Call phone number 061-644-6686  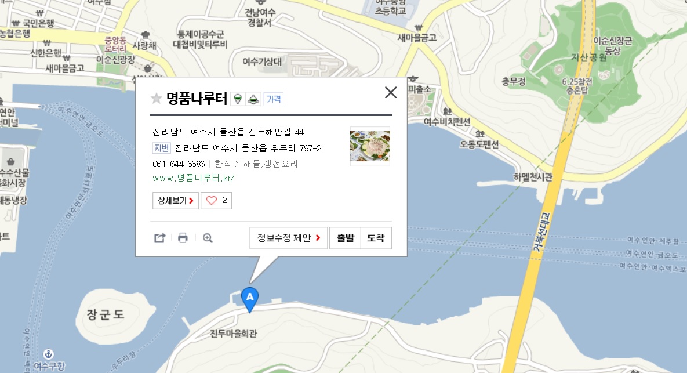pos(179,164)
